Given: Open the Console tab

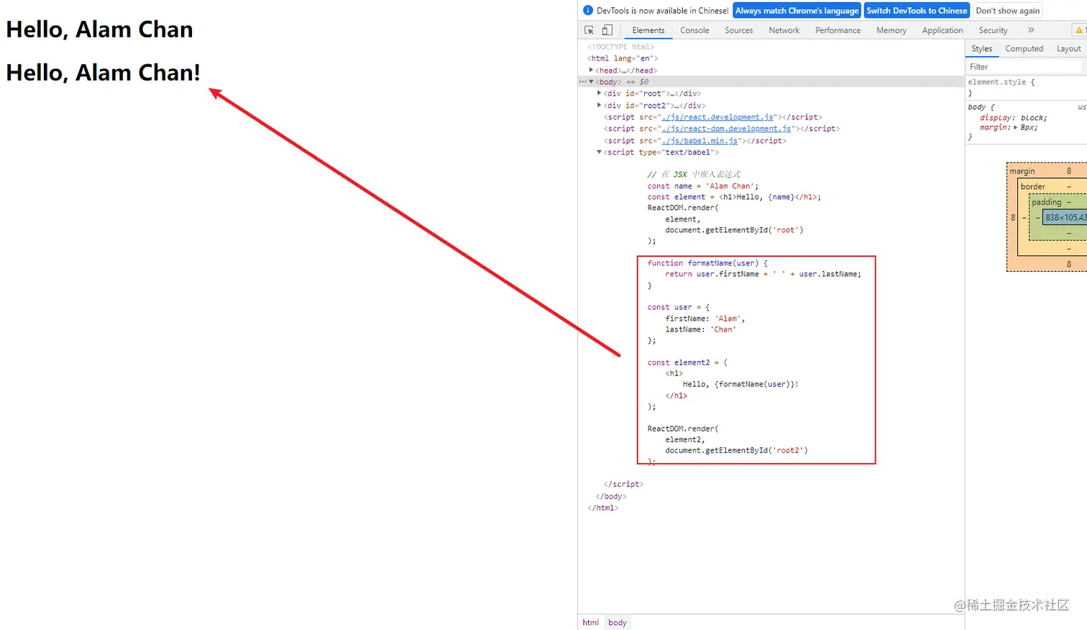Looking at the screenshot, I should 694,30.
